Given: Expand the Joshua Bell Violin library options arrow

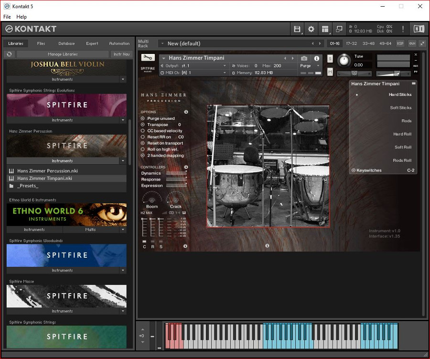Looking at the screenshot, I should point(123,79).
